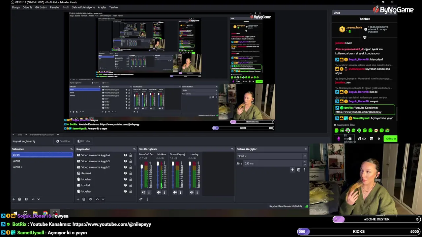422x237 pixels.
Task: Toggle visibility of Resim 4 source
Action: point(125,173)
